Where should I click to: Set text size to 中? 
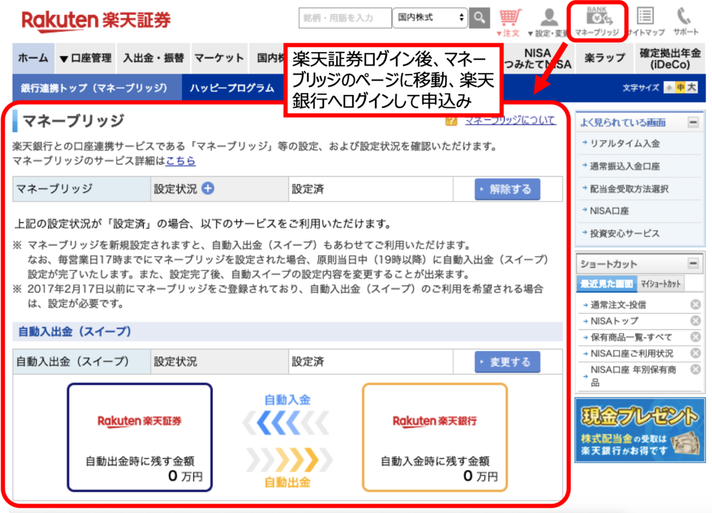(x=681, y=88)
